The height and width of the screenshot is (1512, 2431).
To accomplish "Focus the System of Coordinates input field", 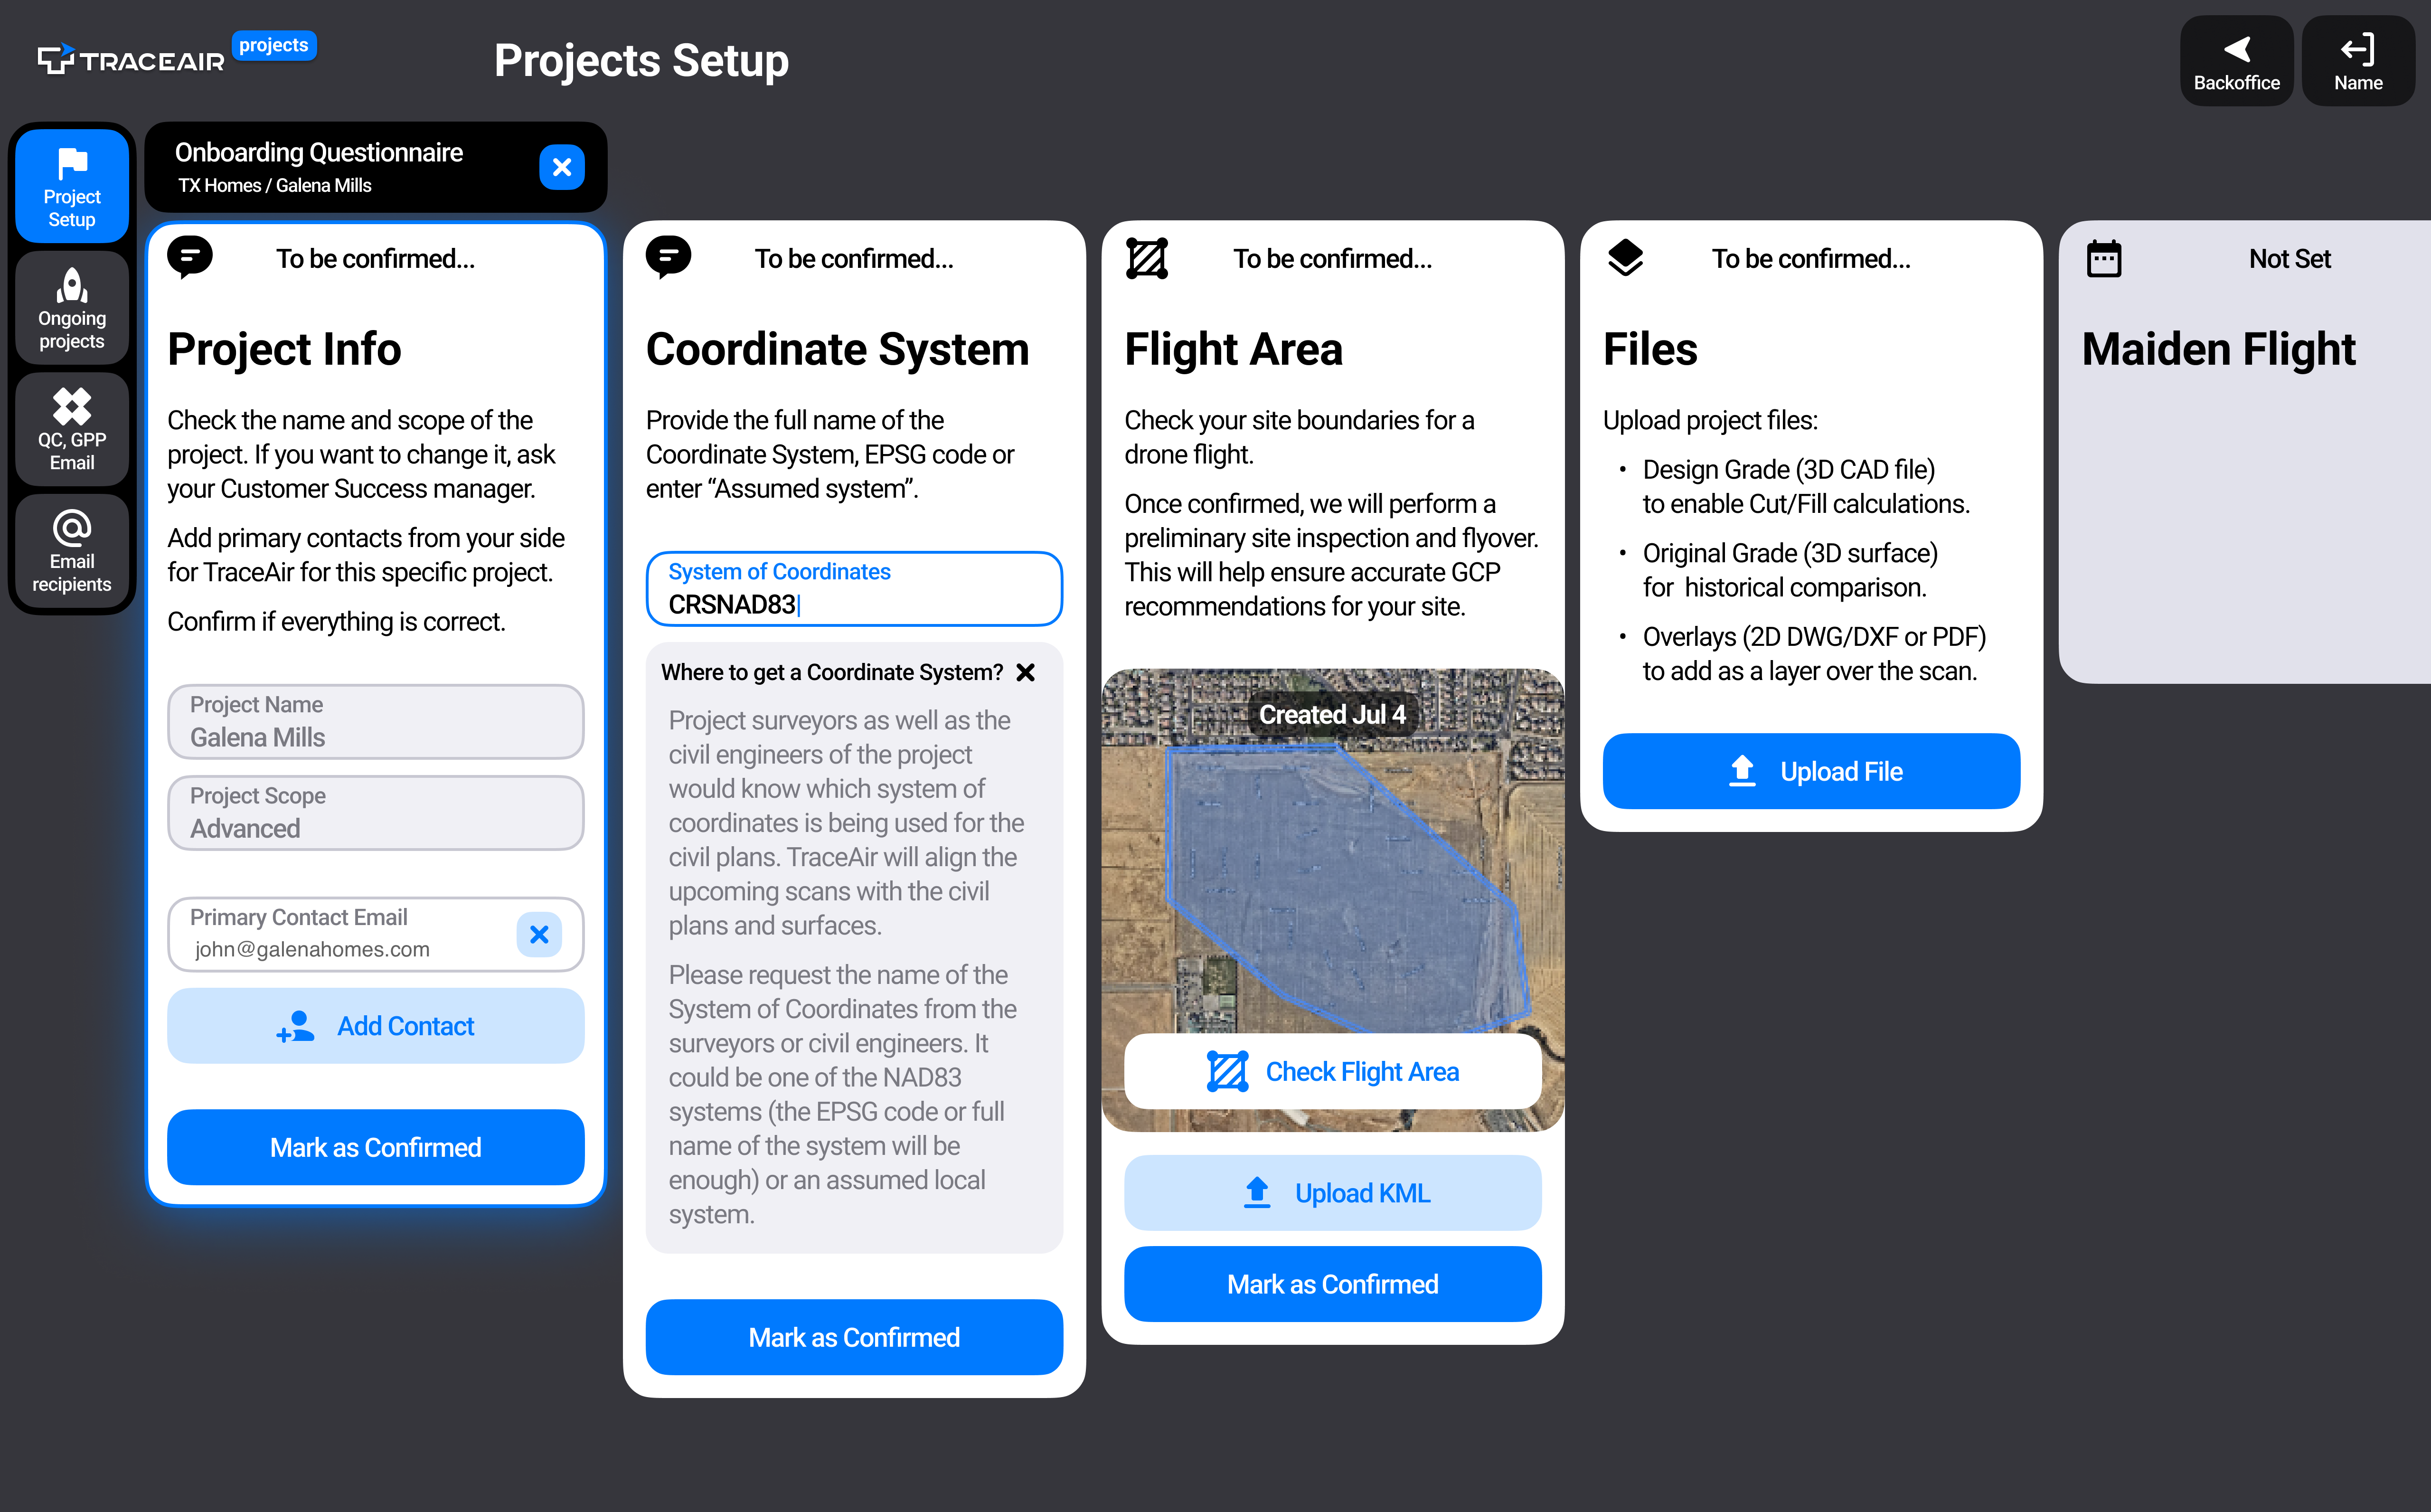I will tap(854, 590).
